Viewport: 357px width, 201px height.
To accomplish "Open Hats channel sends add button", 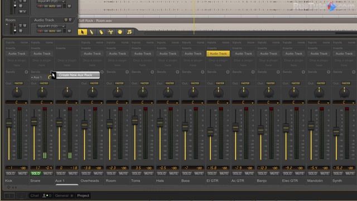I will (x=177, y=72).
